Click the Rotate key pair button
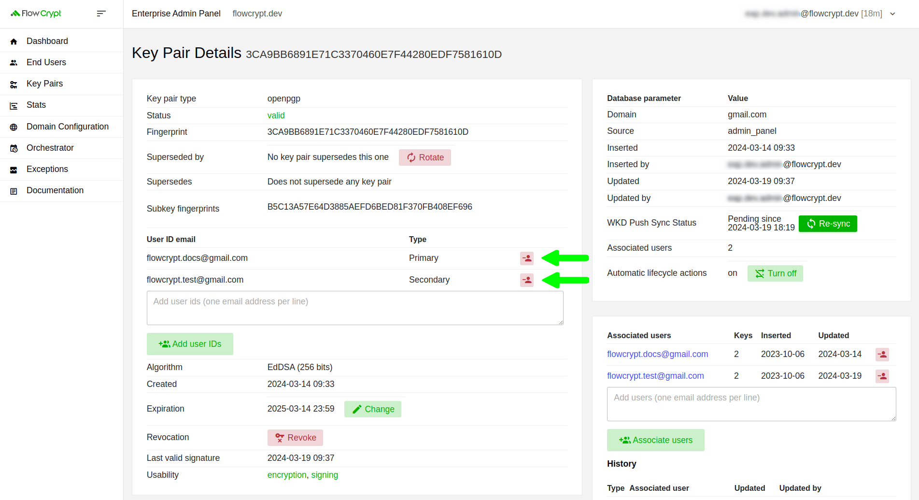 click(425, 157)
